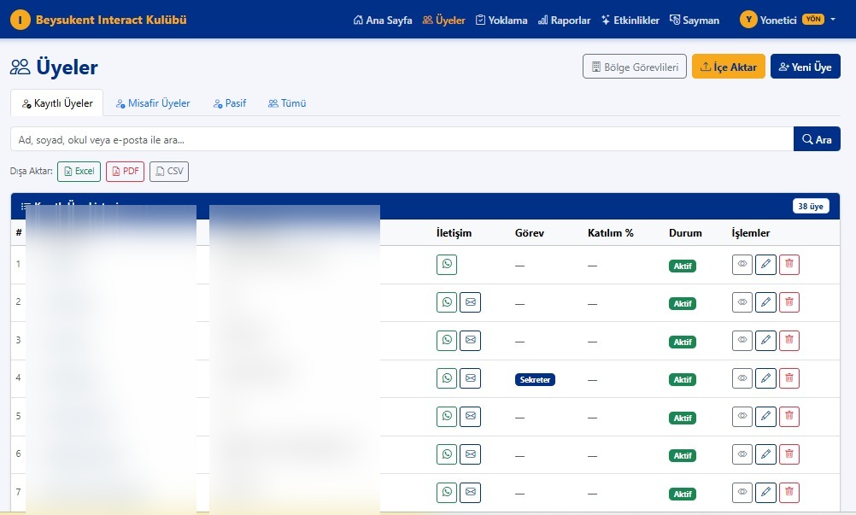Click red trash delete icon in row 4
856x515 pixels.
pyautogui.click(x=789, y=378)
